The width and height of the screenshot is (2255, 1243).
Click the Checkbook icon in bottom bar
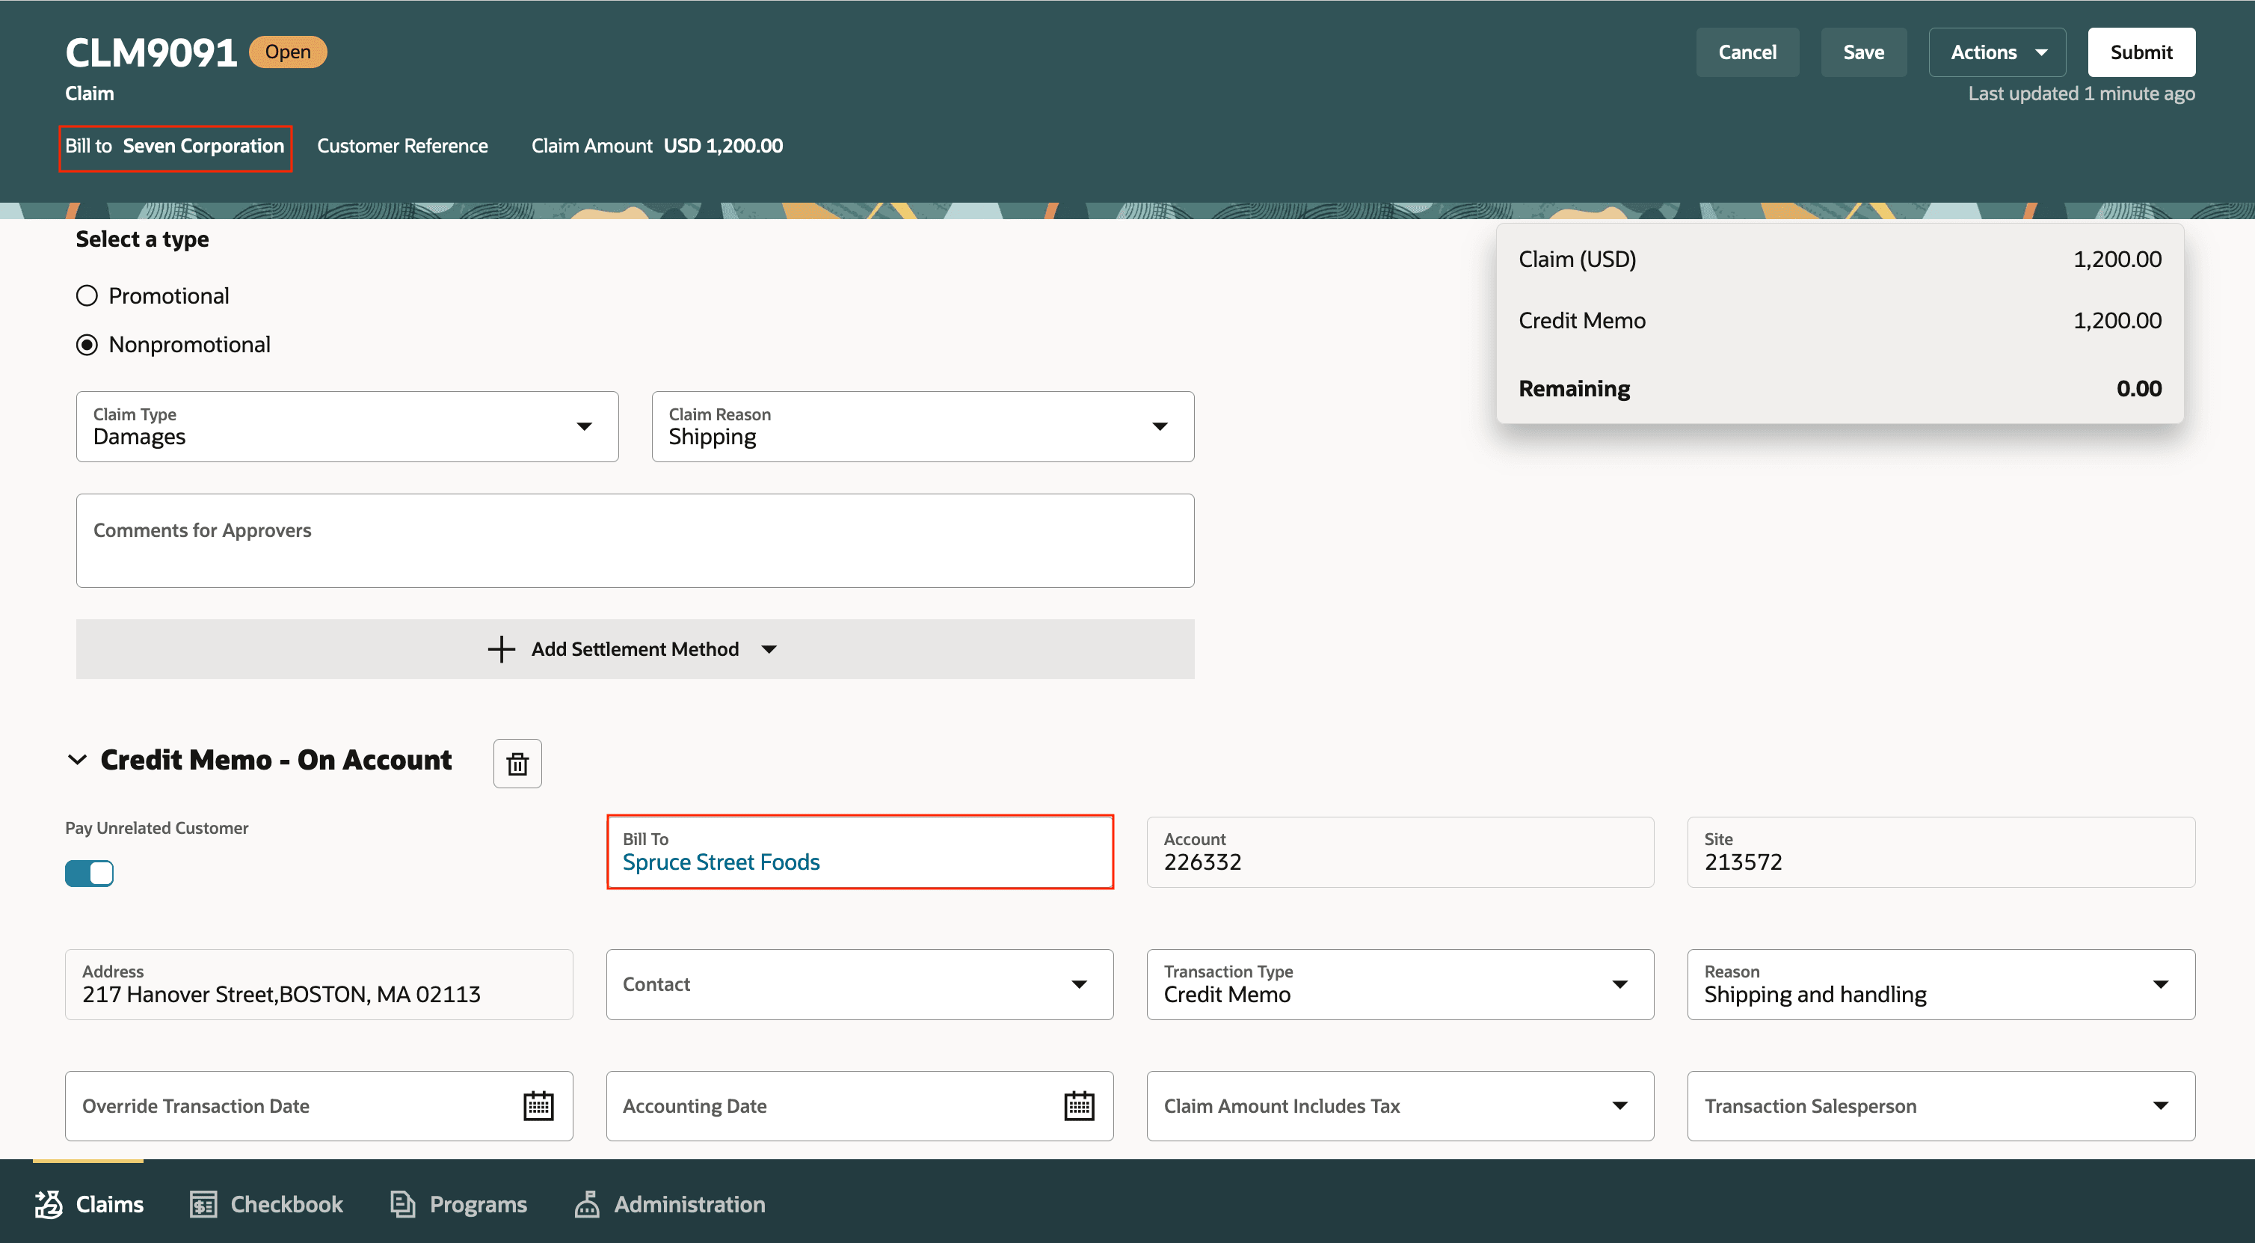203,1203
